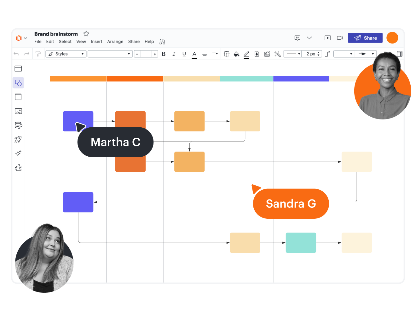416x312 pixels.
Task: Click the blue Share button
Action: tap(365, 38)
